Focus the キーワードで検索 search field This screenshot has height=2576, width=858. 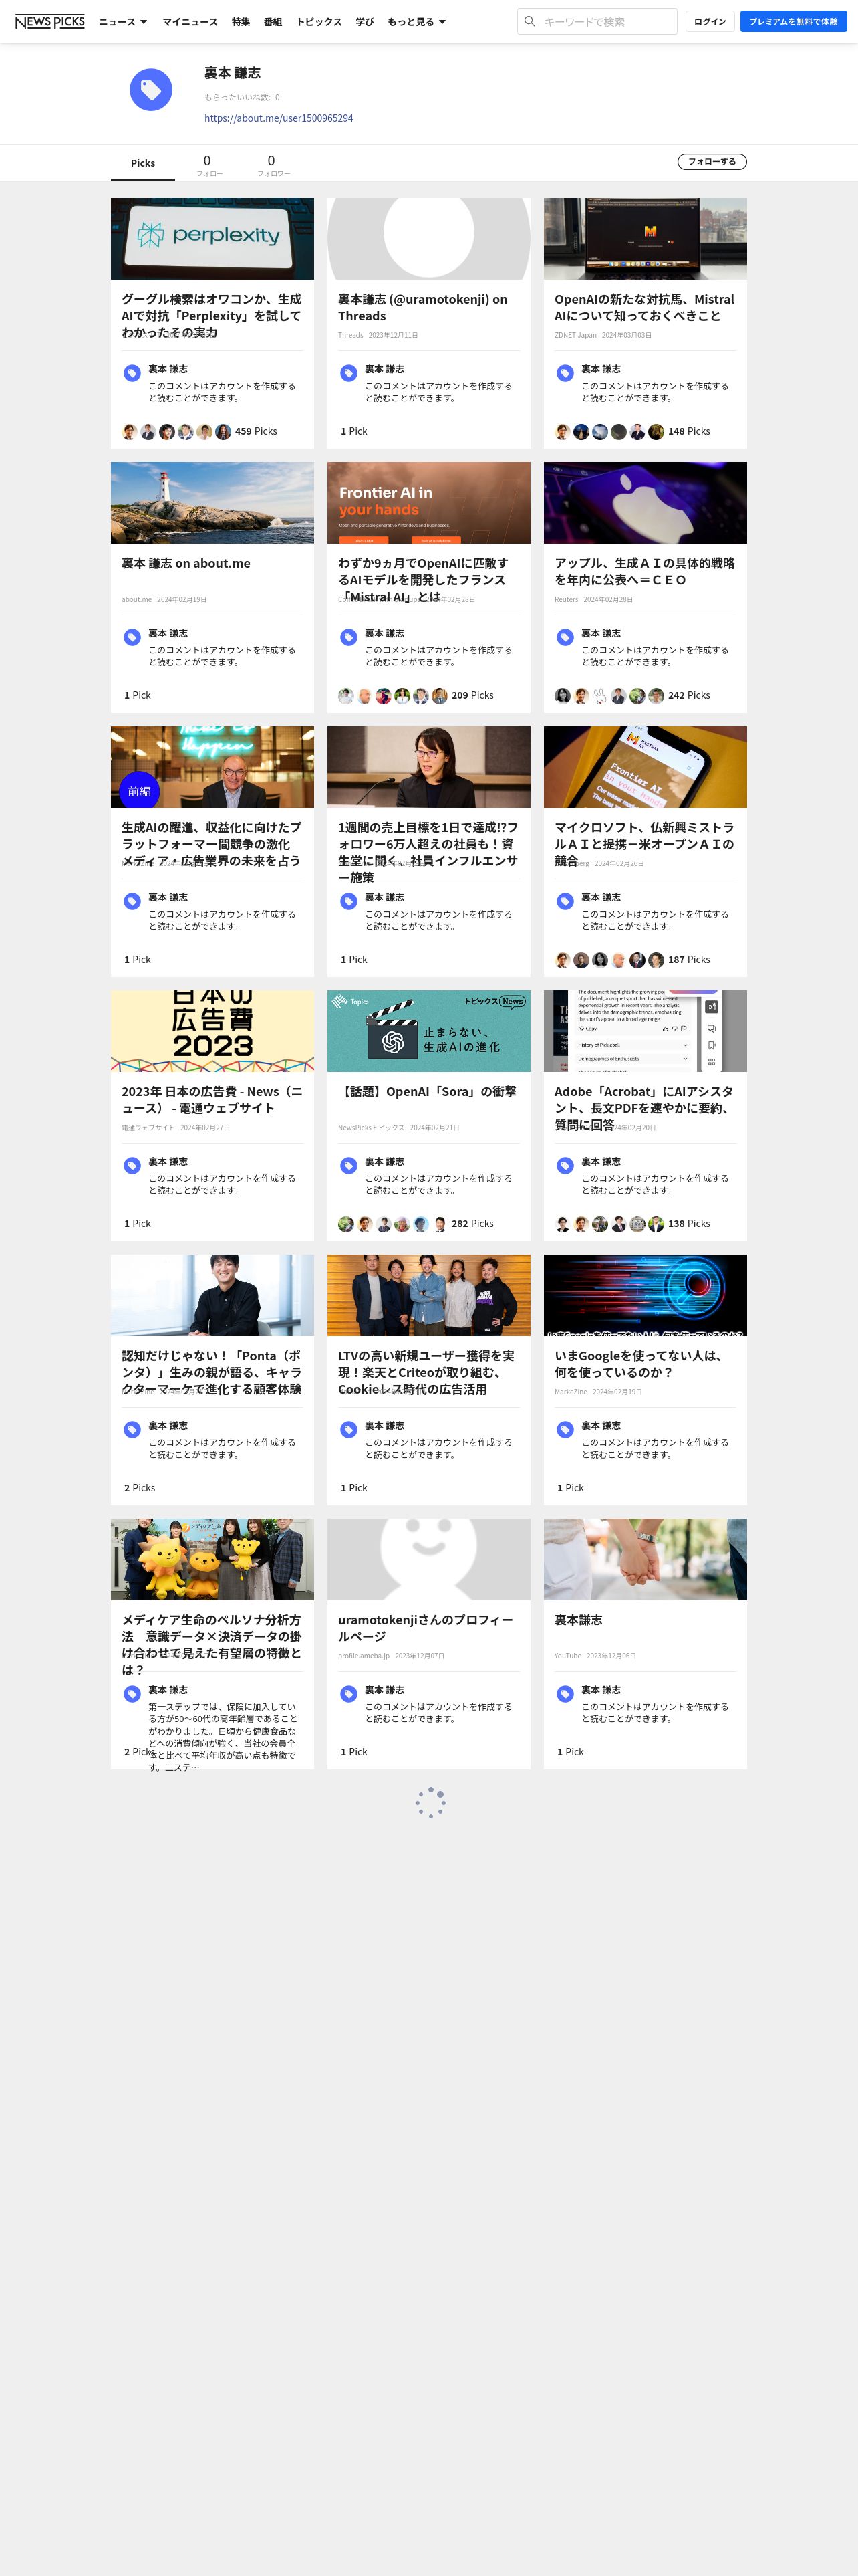[597, 21]
